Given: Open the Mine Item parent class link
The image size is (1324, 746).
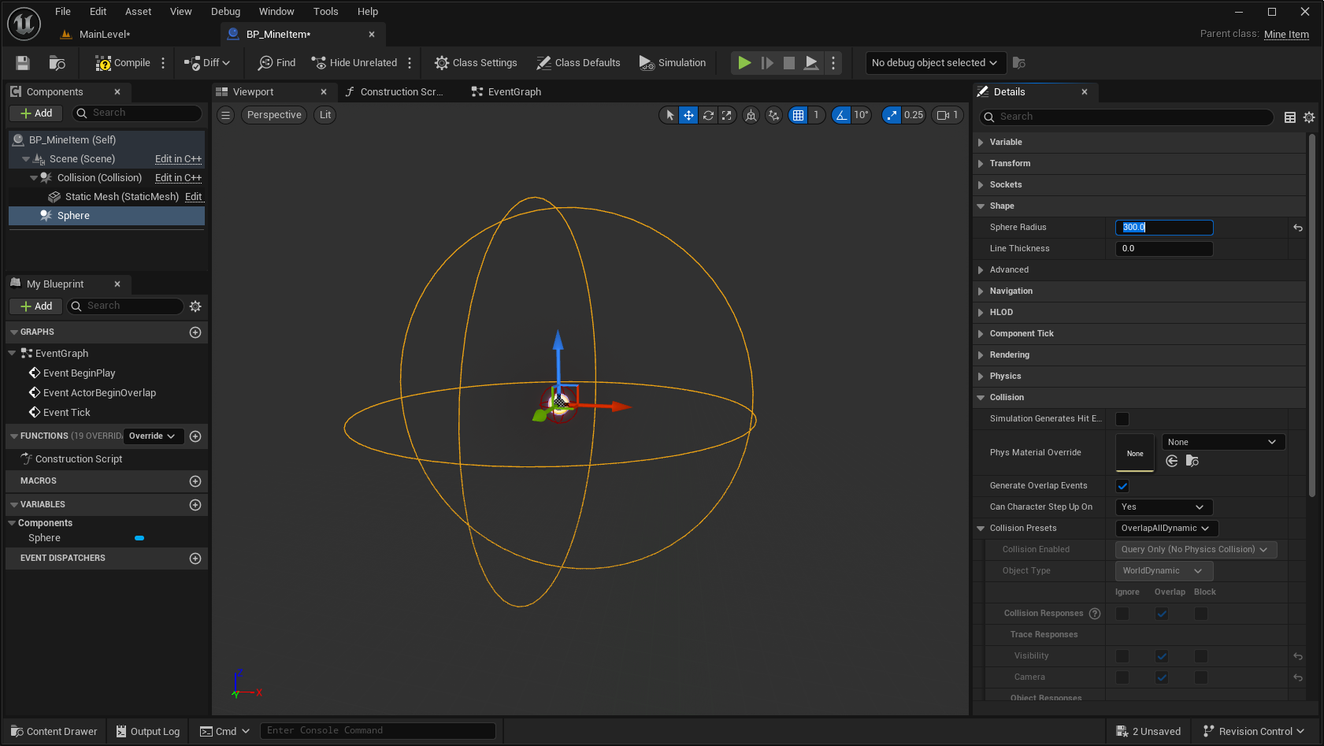Looking at the screenshot, I should tap(1286, 34).
